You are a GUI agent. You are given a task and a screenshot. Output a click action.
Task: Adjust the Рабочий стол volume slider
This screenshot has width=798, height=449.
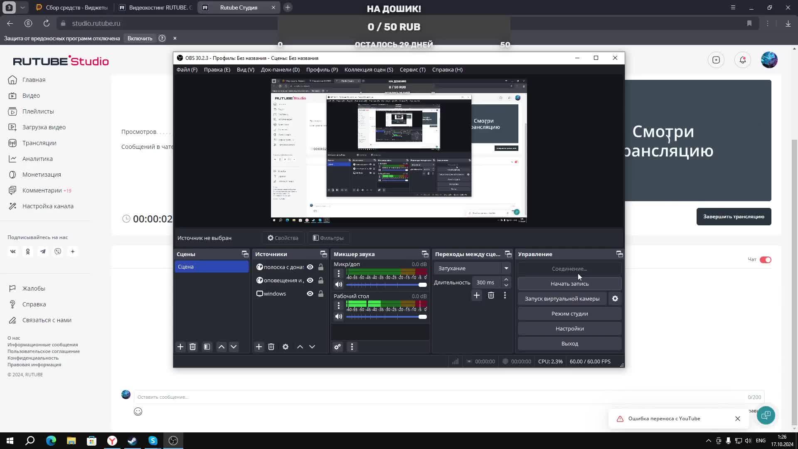tap(422, 317)
